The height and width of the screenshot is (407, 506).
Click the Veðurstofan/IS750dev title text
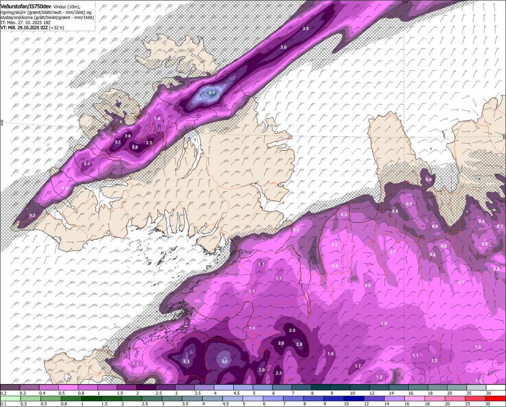pyautogui.click(x=25, y=6)
